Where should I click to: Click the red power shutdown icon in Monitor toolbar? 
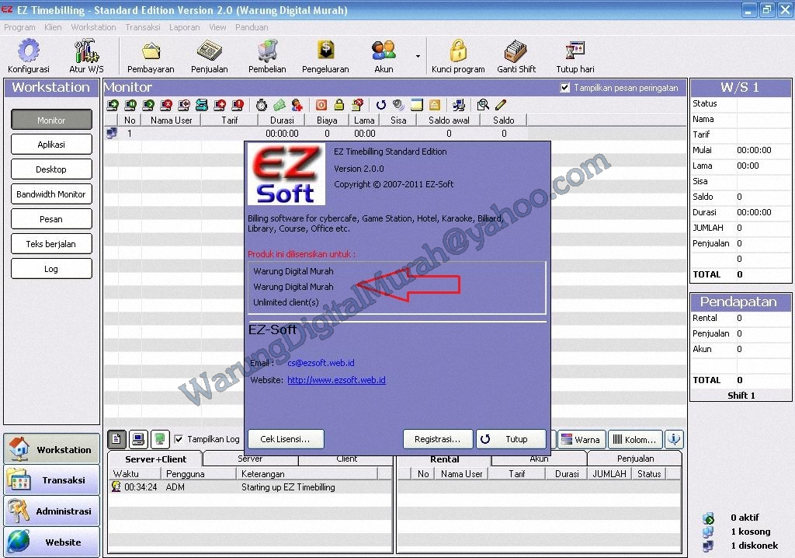[321, 105]
